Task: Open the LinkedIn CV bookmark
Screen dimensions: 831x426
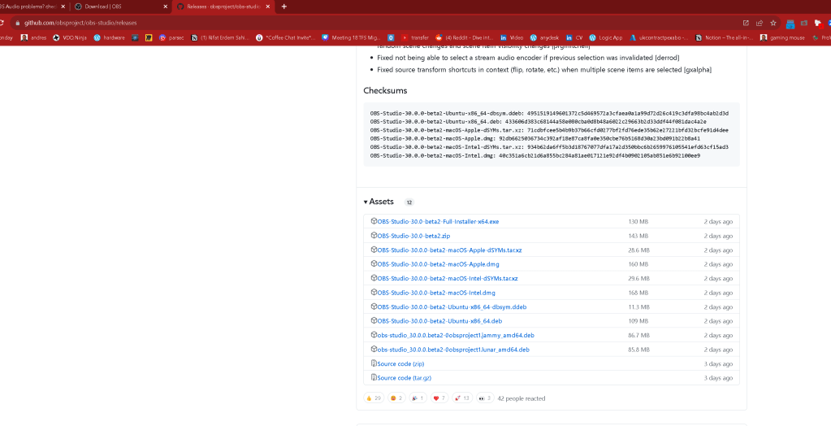Action: point(574,37)
